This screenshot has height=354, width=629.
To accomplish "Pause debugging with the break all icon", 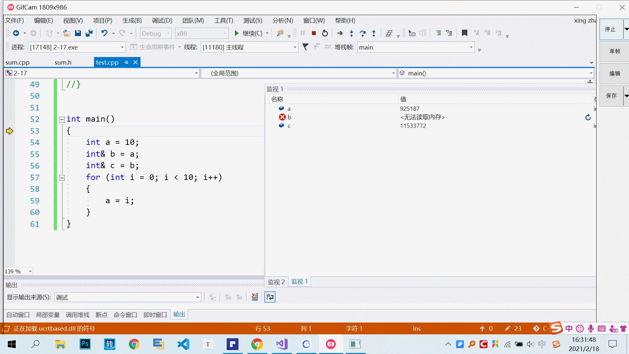I will coord(302,33).
